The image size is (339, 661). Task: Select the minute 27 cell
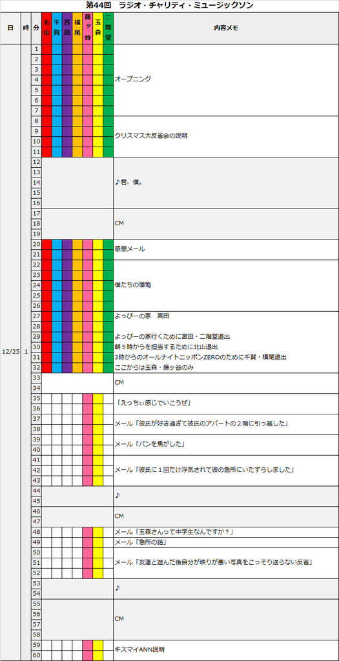coord(36,316)
